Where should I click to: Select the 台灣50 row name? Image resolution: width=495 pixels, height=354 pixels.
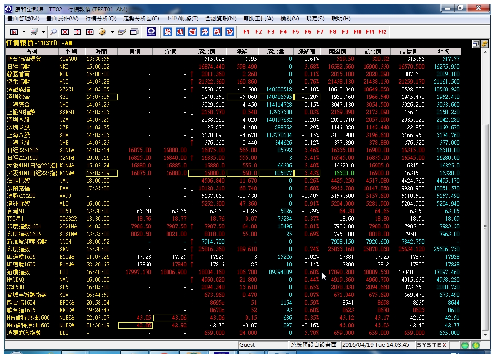click(15, 211)
